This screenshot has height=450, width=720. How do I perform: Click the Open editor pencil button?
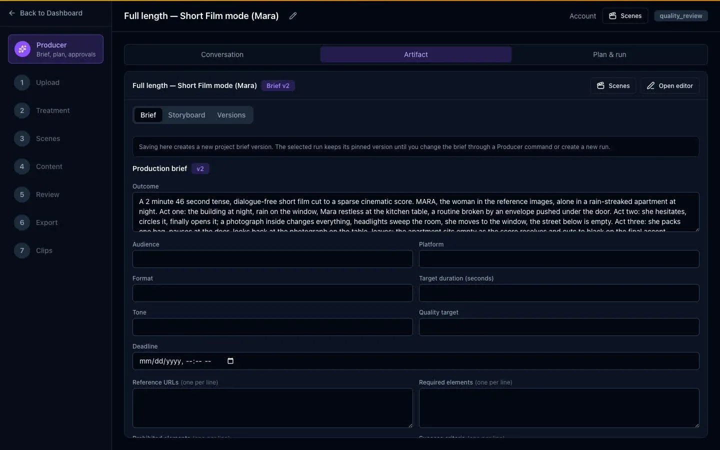tap(669, 86)
